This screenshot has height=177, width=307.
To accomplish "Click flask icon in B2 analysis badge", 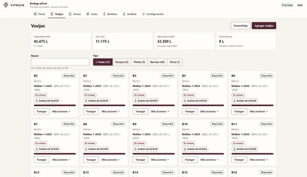I will pos(36,101).
